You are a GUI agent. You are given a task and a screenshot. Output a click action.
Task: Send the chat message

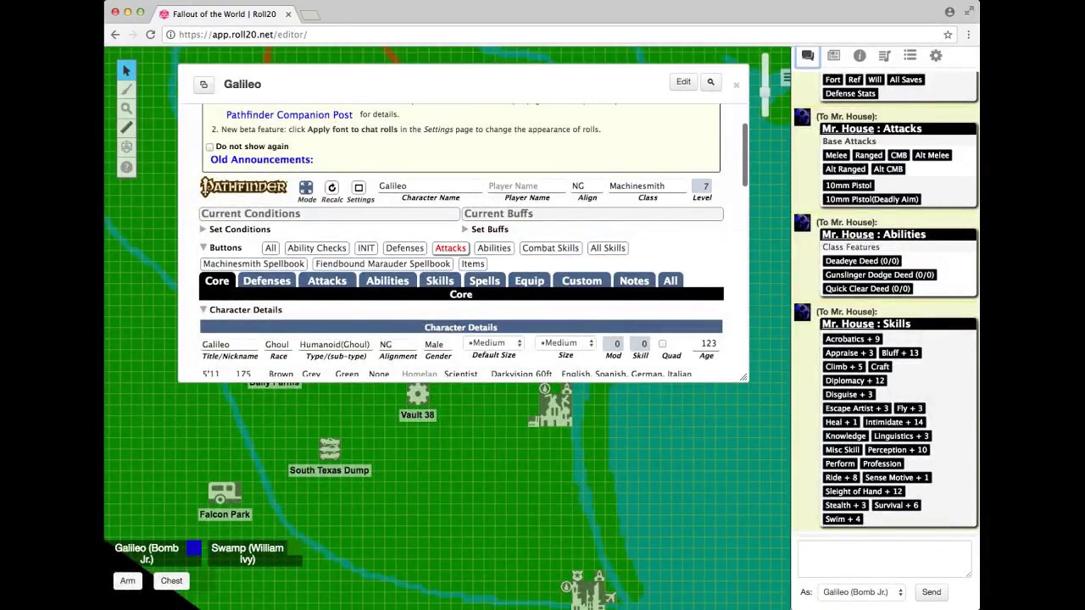932,592
